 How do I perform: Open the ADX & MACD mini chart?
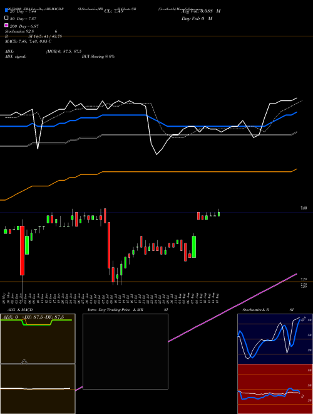click(x=38, y=364)
